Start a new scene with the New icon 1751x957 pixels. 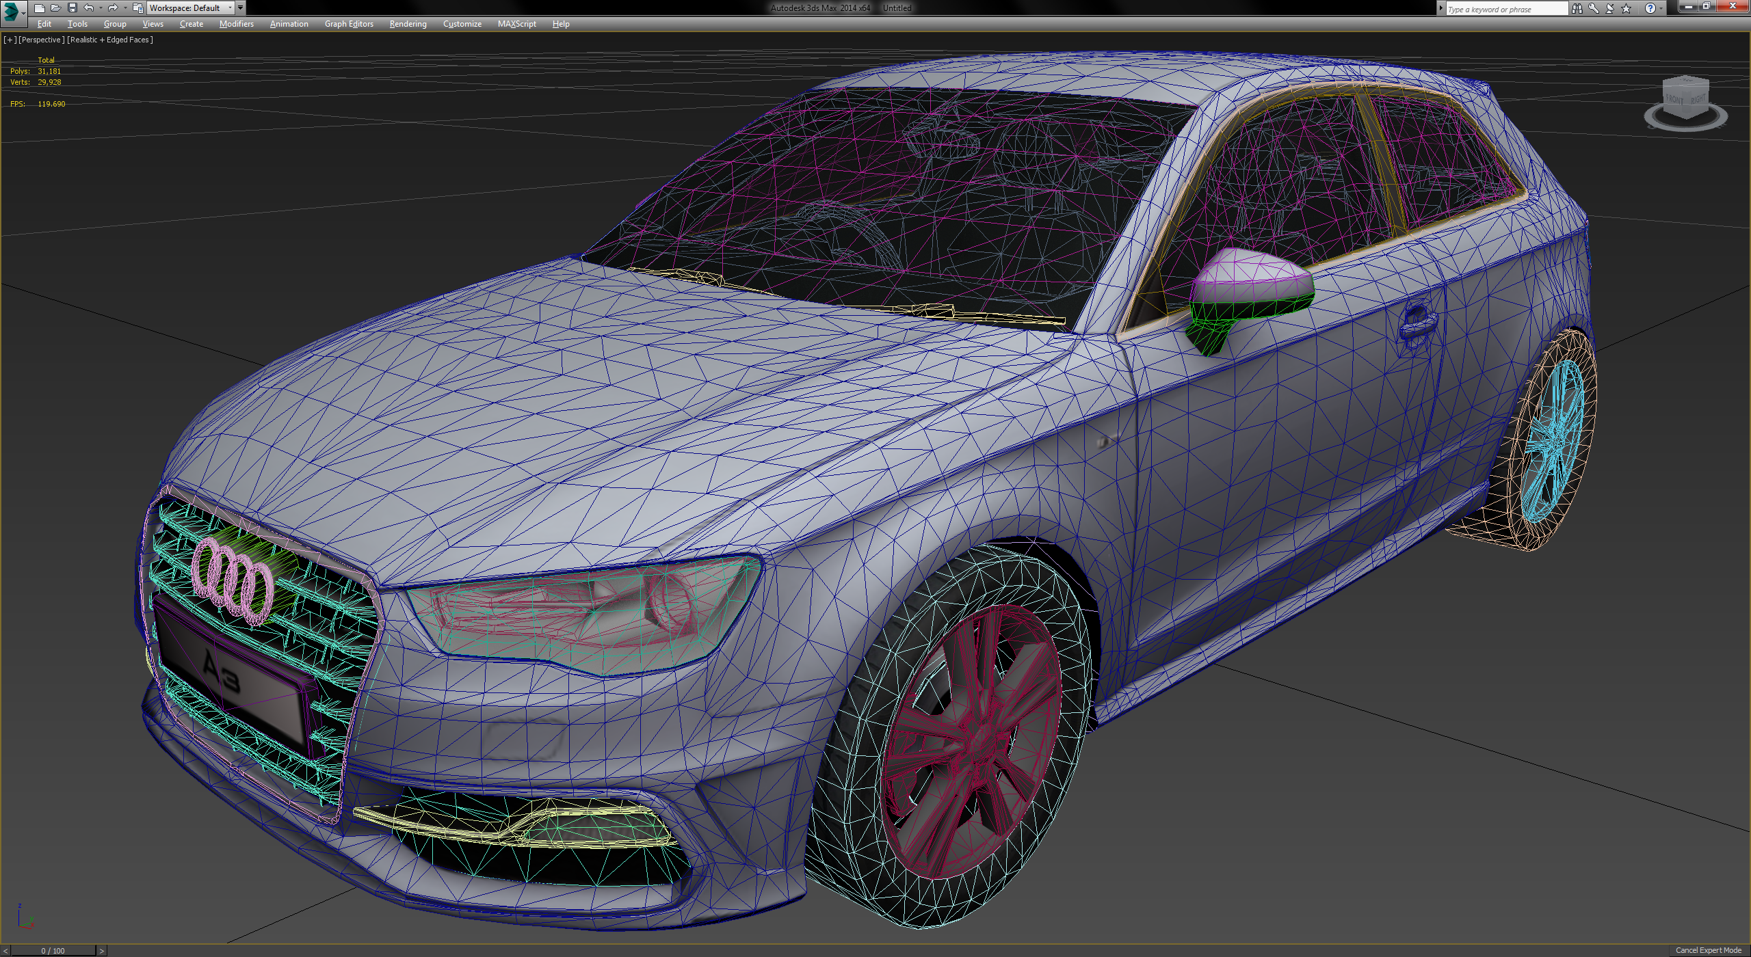(x=40, y=8)
